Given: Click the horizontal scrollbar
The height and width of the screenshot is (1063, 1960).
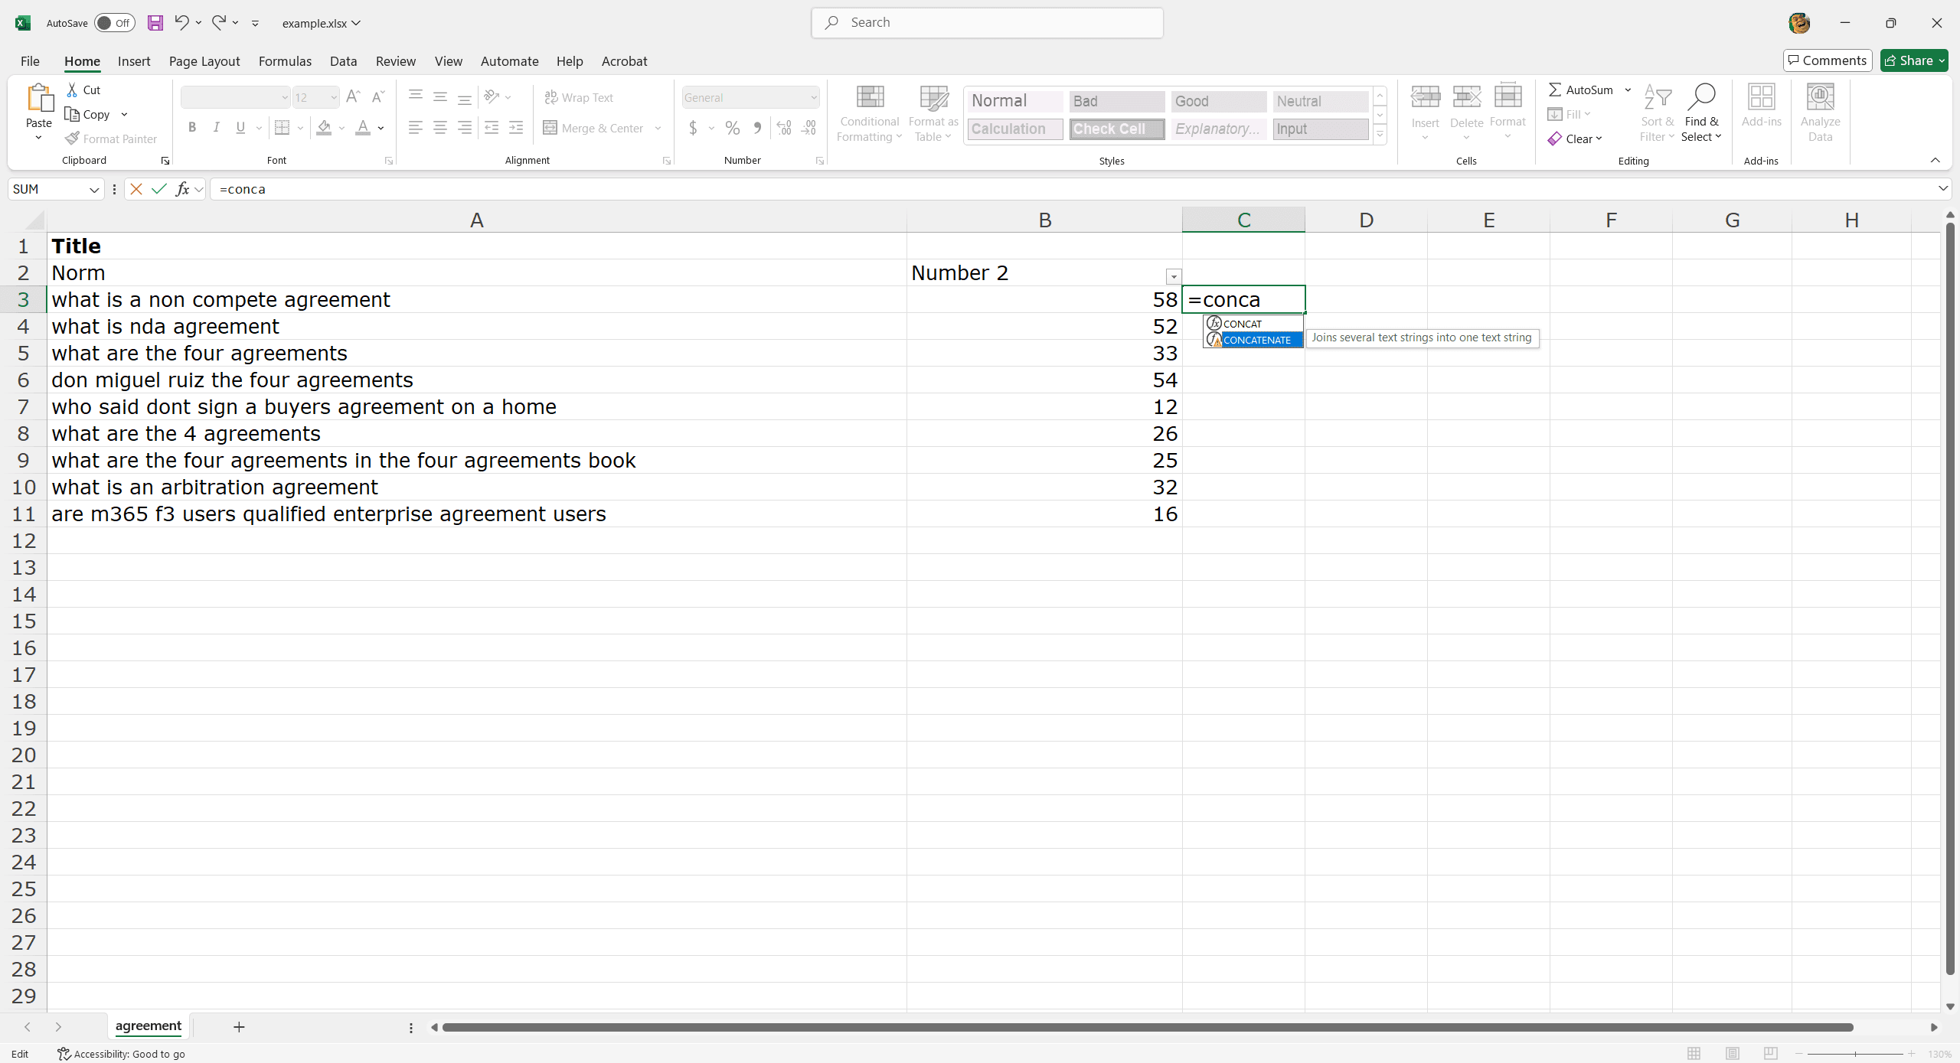Looking at the screenshot, I should (1147, 1027).
